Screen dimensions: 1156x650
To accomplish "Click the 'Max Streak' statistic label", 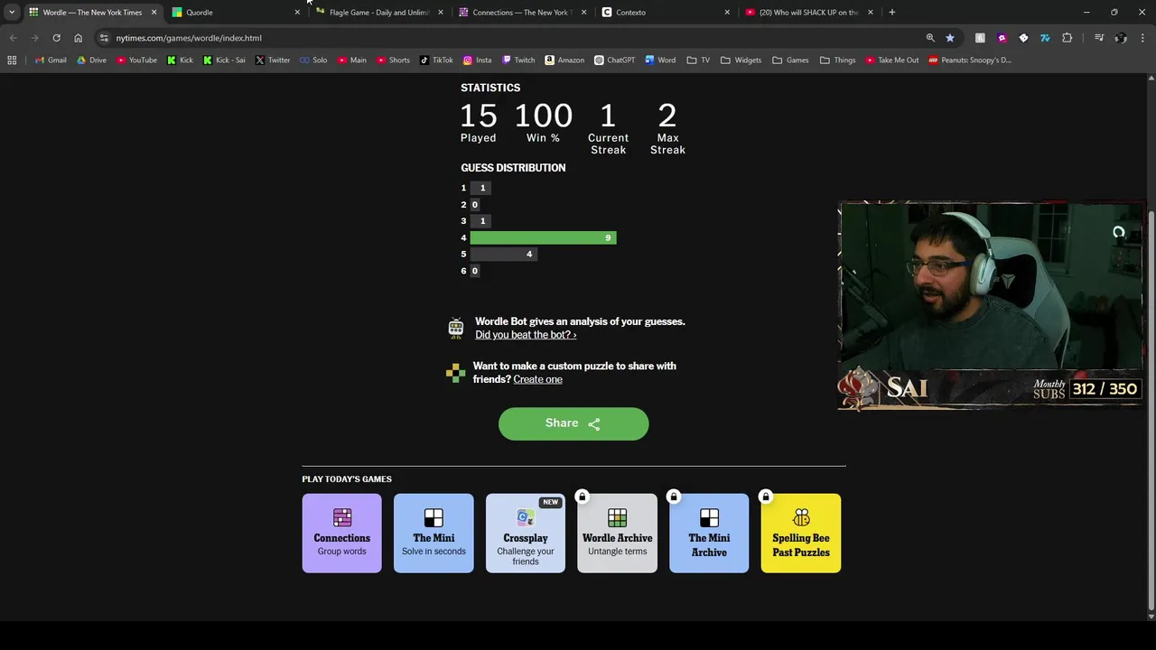I will pos(667,144).
